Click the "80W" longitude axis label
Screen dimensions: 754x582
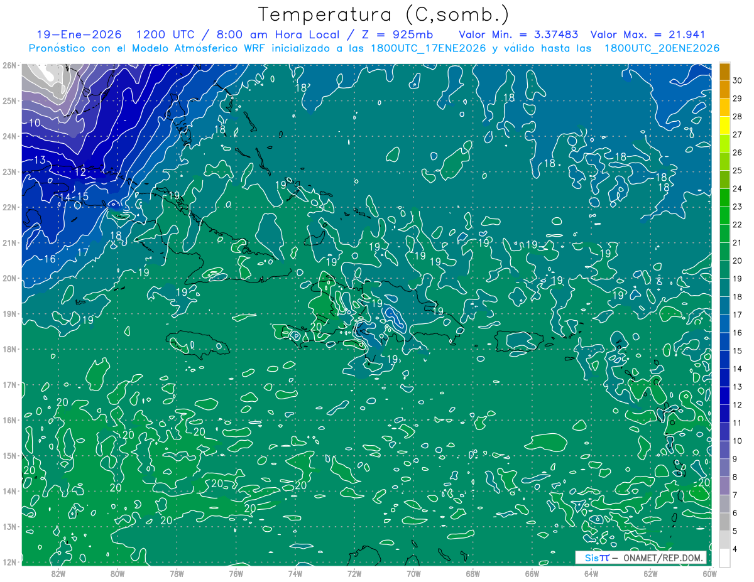[117, 573]
